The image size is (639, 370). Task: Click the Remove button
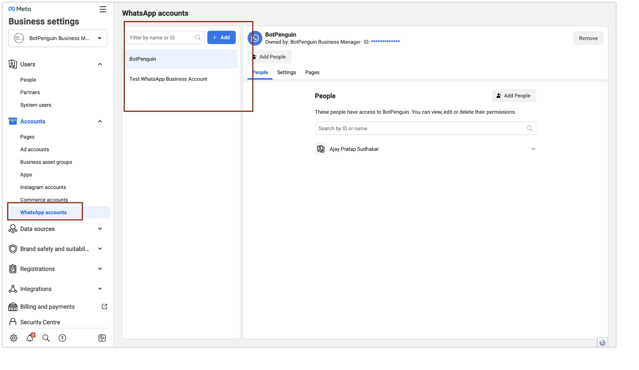tap(588, 38)
